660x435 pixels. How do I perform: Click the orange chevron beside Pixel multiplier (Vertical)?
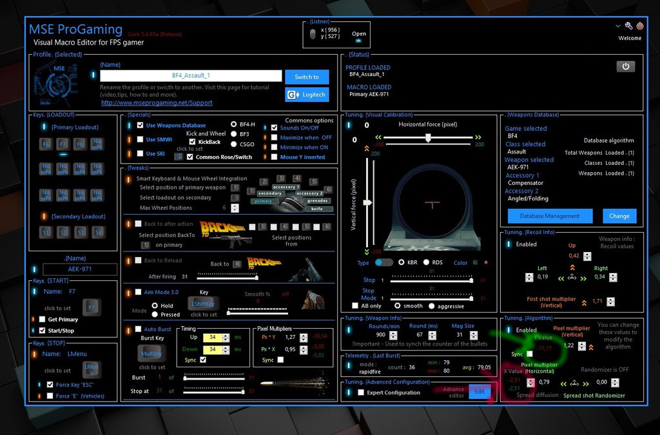592,347
